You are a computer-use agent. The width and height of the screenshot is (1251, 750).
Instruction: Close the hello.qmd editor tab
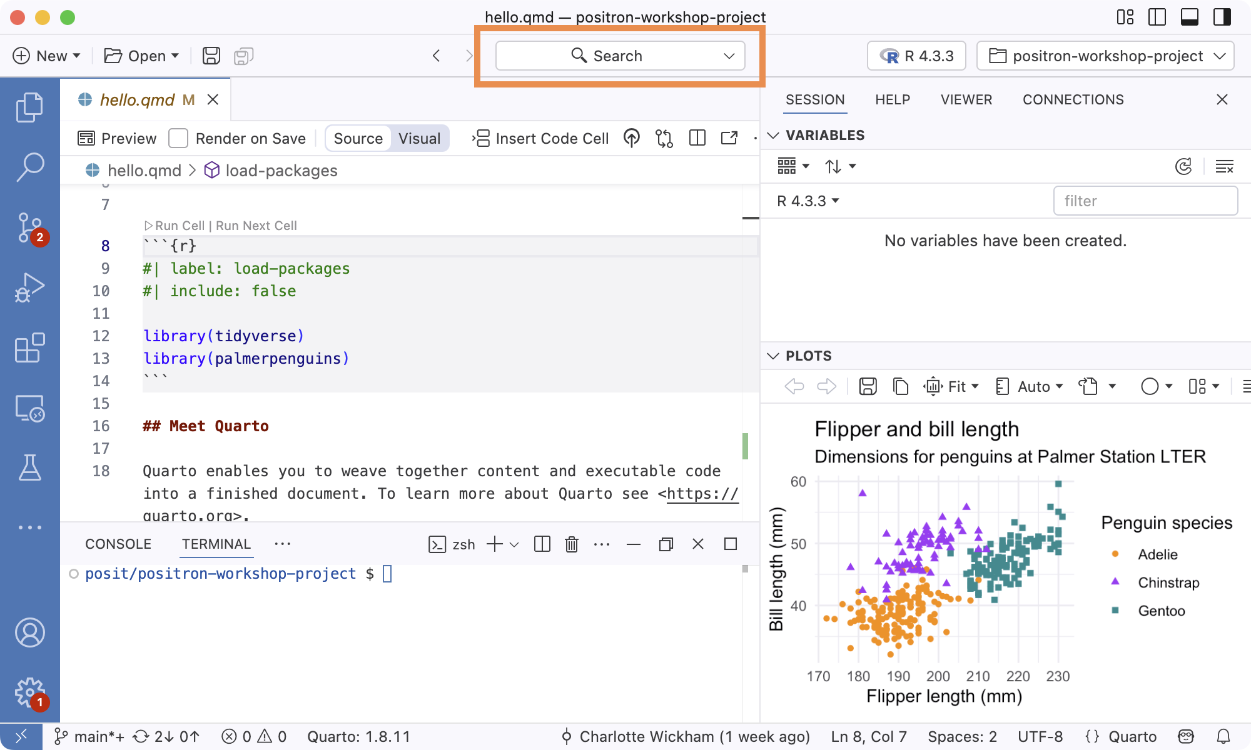point(213,99)
